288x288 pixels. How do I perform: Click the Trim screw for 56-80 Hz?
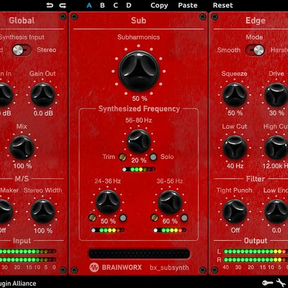122,157
